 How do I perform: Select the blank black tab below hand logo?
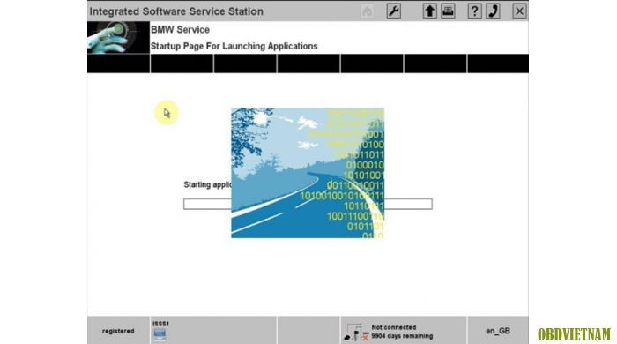pyautogui.click(x=118, y=64)
